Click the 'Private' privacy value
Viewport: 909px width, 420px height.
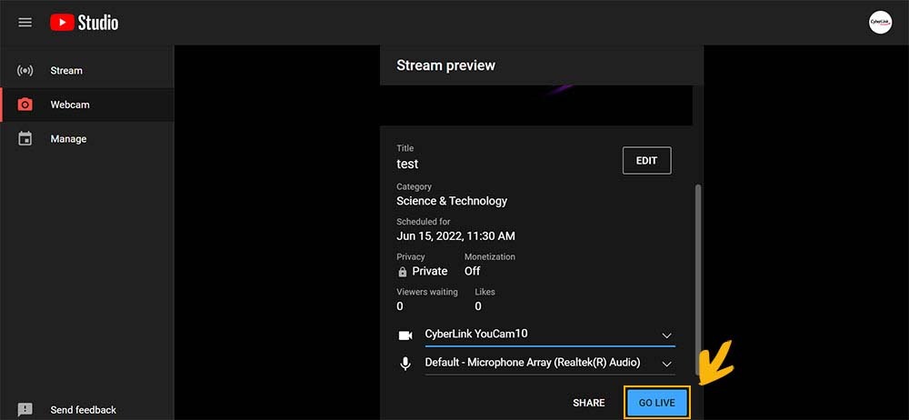coord(430,272)
